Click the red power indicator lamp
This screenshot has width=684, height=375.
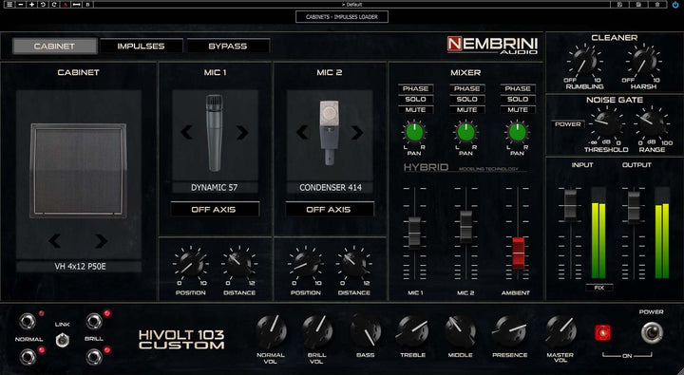tap(603, 332)
